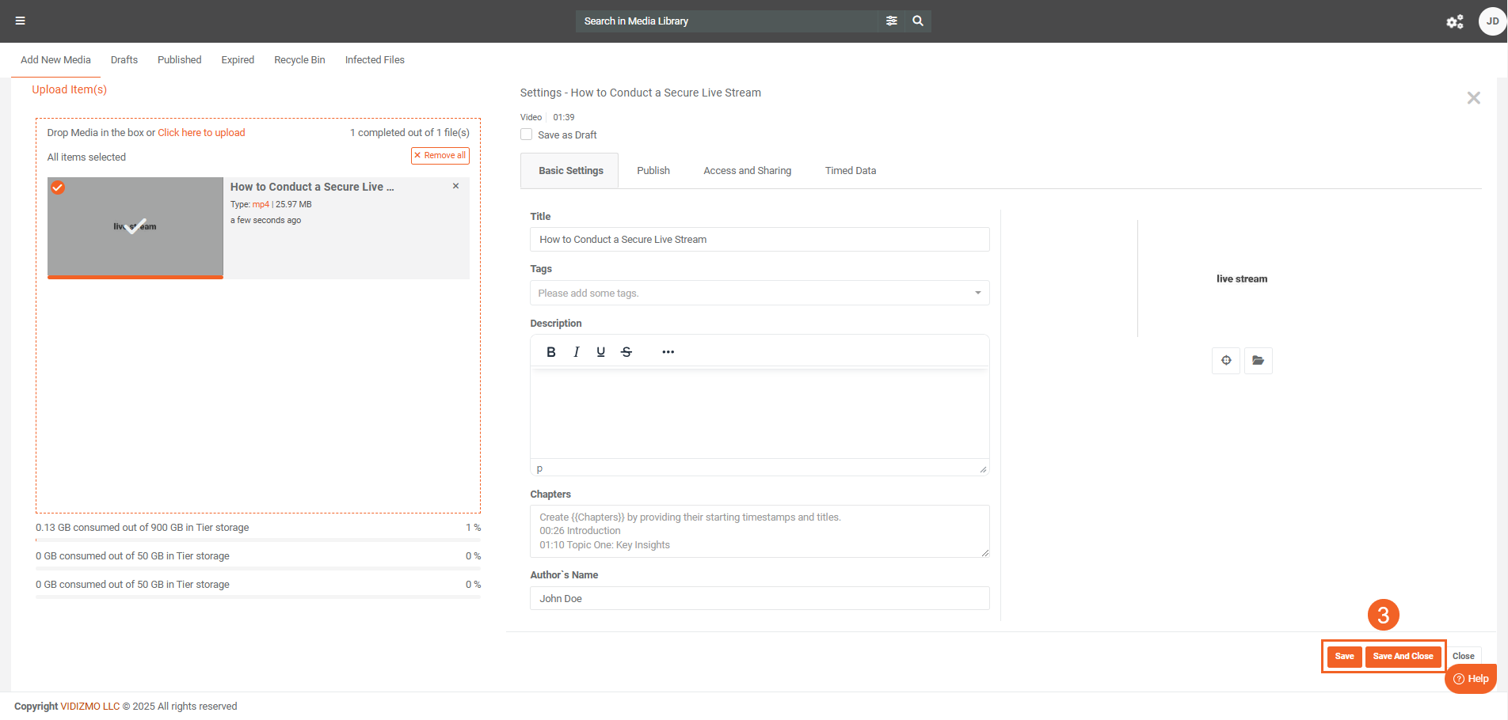The height and width of the screenshot is (720, 1508).
Task: Click the 'Click here to upload' link
Action: click(201, 133)
